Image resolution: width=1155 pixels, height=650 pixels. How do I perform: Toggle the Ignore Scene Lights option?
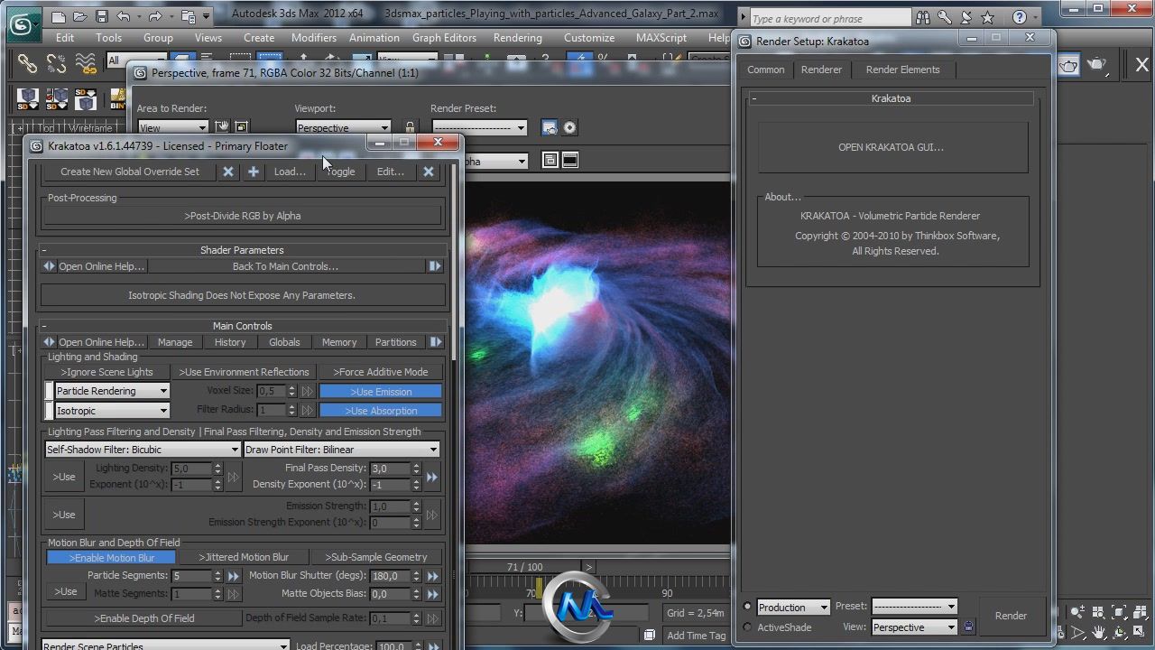pos(106,372)
